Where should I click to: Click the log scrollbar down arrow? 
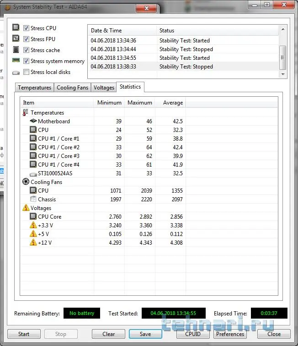pyautogui.click(x=283, y=74)
